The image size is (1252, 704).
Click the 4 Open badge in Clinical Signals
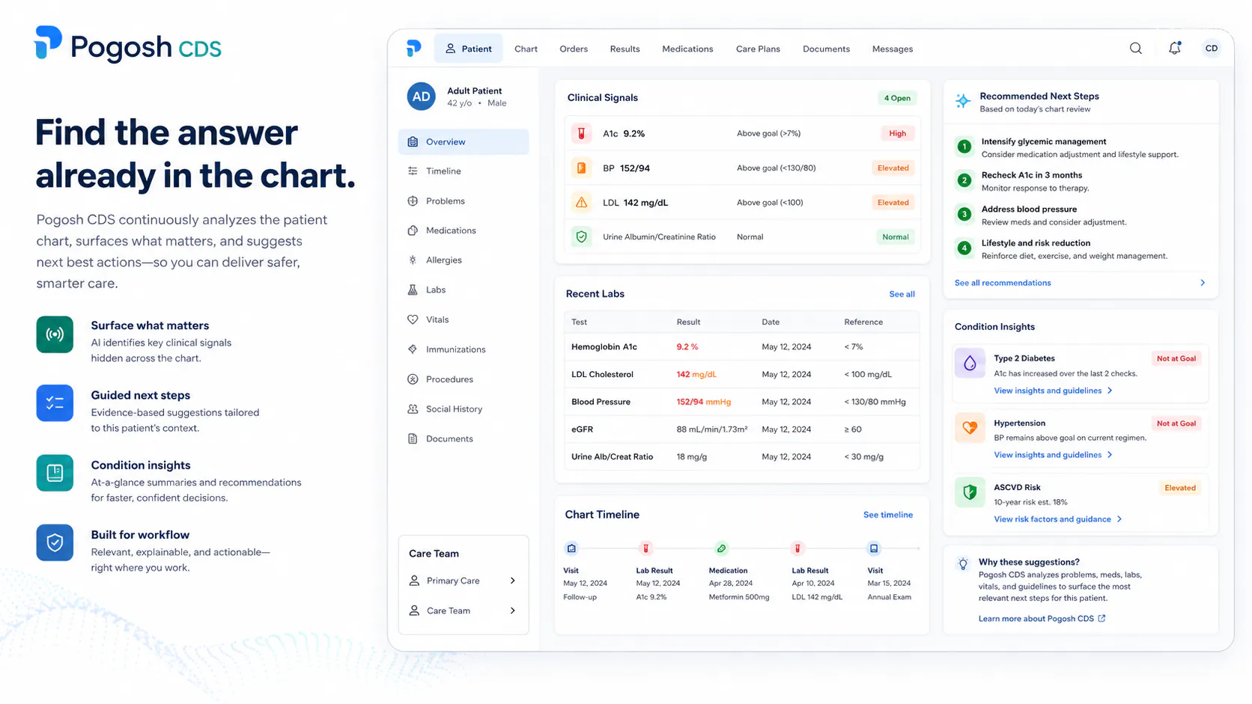pos(897,98)
